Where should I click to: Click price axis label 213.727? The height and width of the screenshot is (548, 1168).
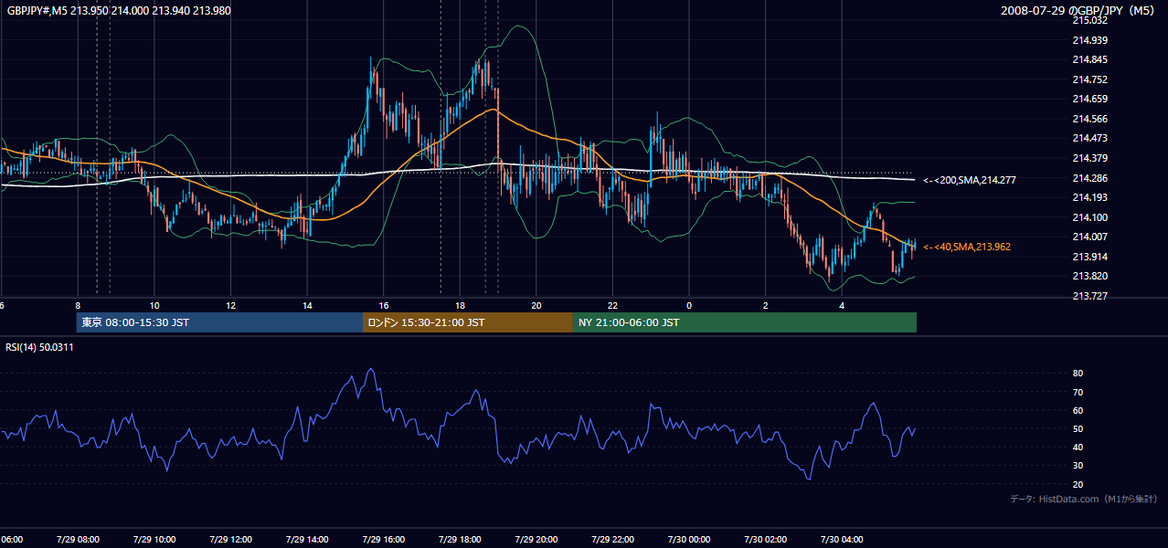click(1090, 296)
